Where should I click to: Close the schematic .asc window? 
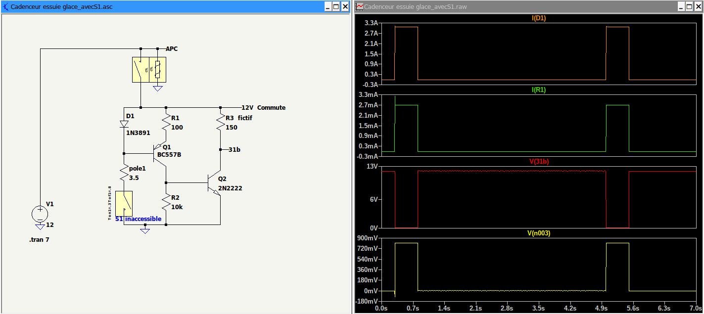(x=345, y=6)
